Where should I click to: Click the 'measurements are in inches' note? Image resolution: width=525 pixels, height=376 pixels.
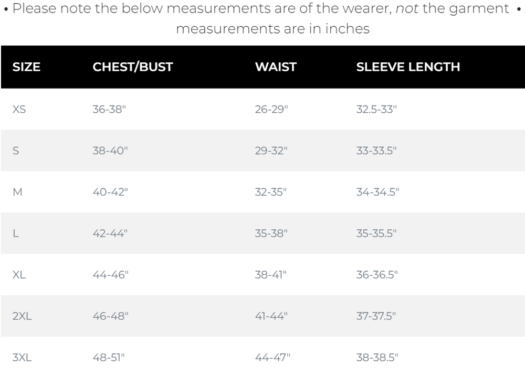point(273,29)
